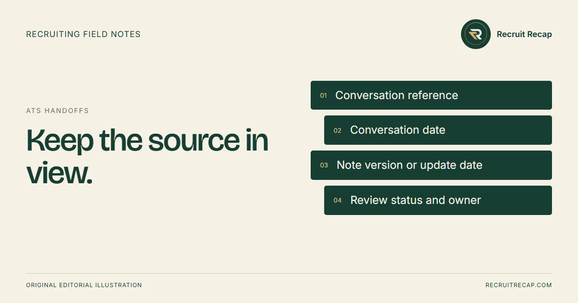
Task: Click the 03 number label
Action: point(324,165)
